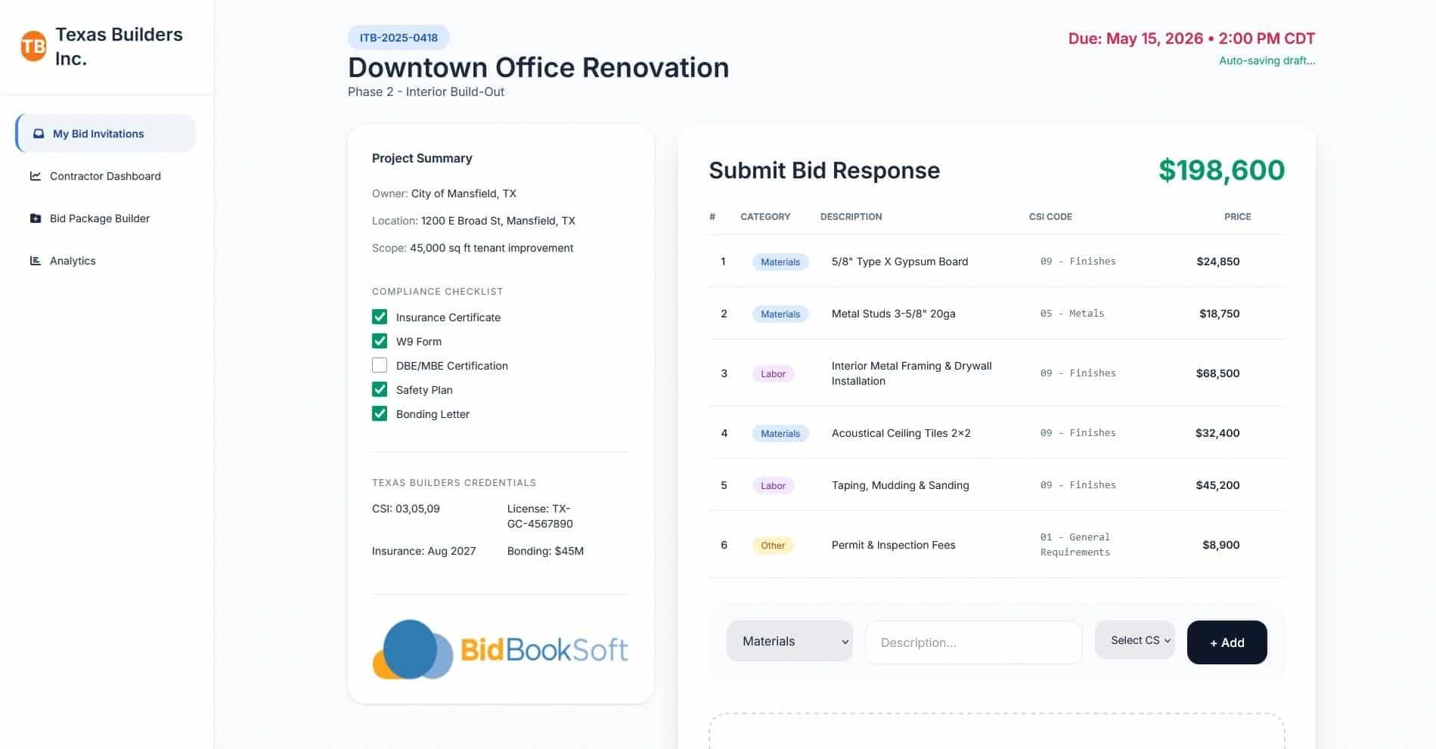Viewport: 1436px width, 749px height.
Task: Open the Contractor Dashboard menu item
Action: pyautogui.click(x=105, y=176)
